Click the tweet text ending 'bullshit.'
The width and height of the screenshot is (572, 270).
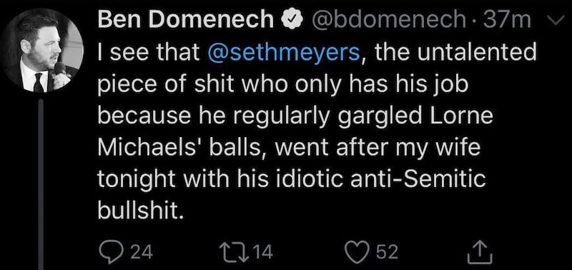point(317,132)
